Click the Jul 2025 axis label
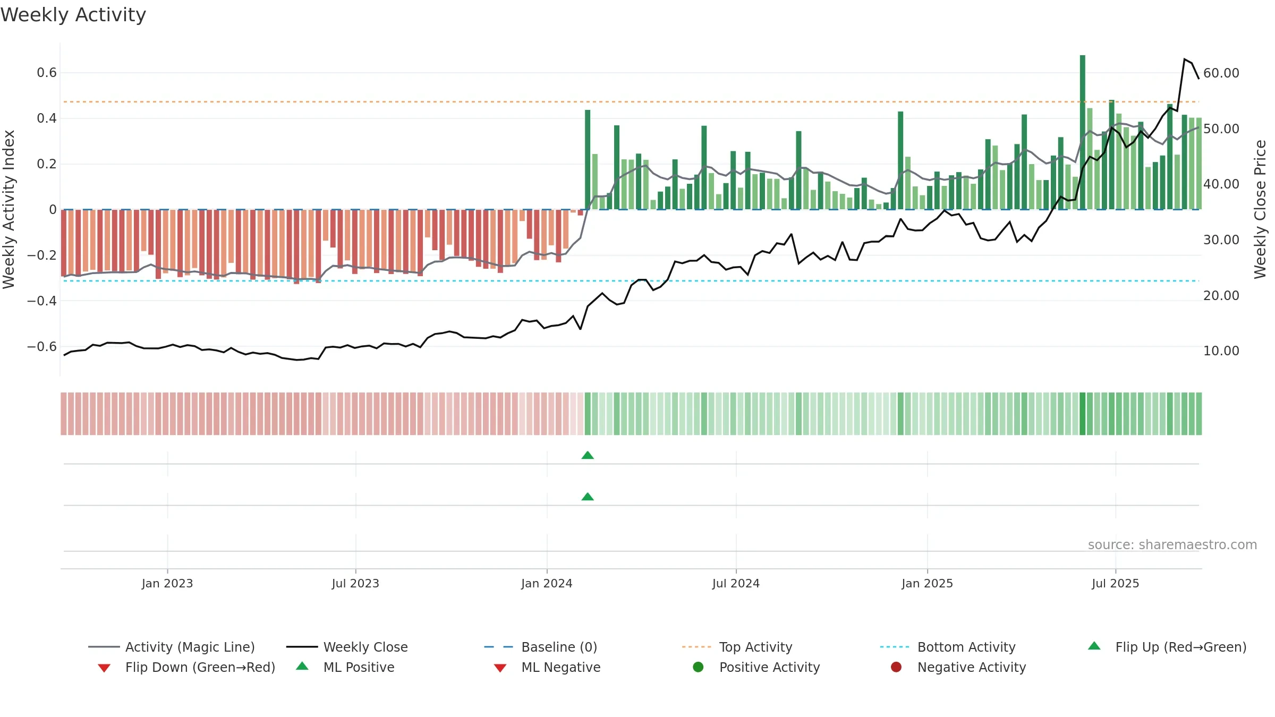 pos(1116,583)
